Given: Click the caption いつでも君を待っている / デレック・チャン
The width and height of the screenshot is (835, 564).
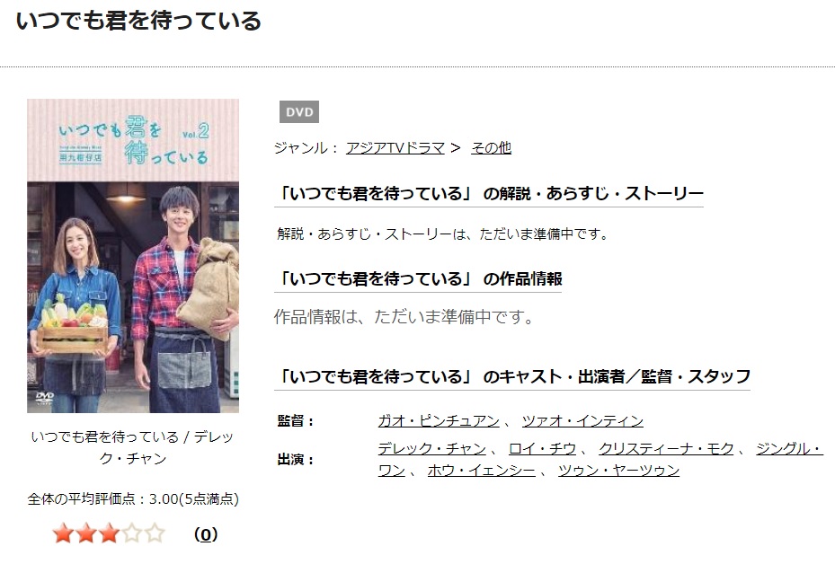Looking at the screenshot, I should 133,447.
